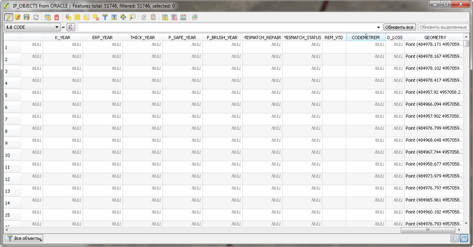Click the REM_VTD column header
The width and height of the screenshot is (473, 247).
334,38
